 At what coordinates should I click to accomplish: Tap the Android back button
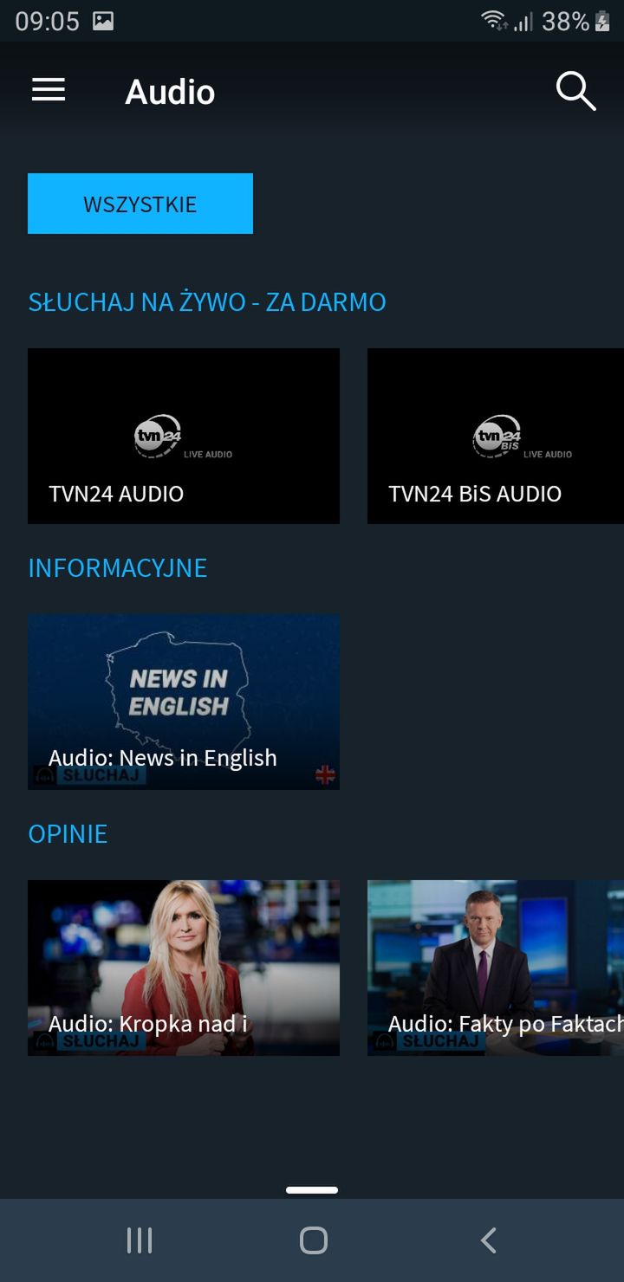click(x=488, y=1240)
